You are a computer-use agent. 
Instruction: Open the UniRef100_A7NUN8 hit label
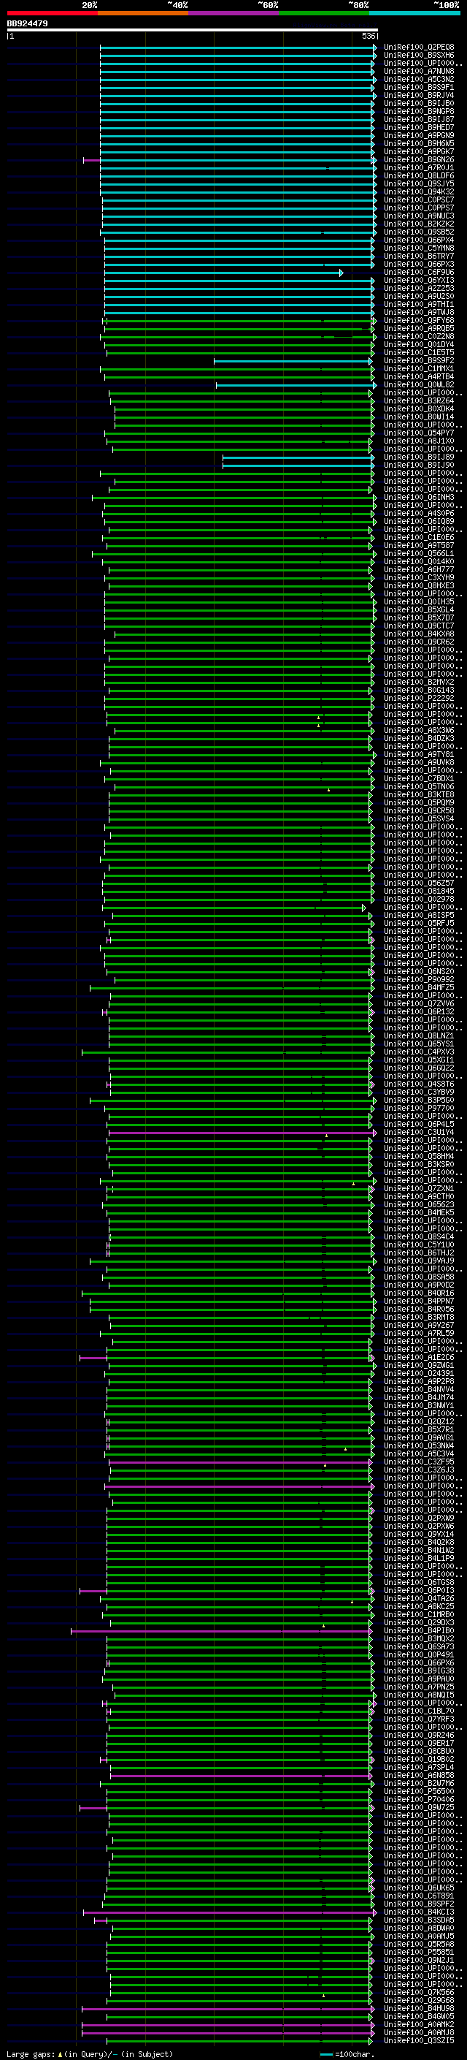418,71
